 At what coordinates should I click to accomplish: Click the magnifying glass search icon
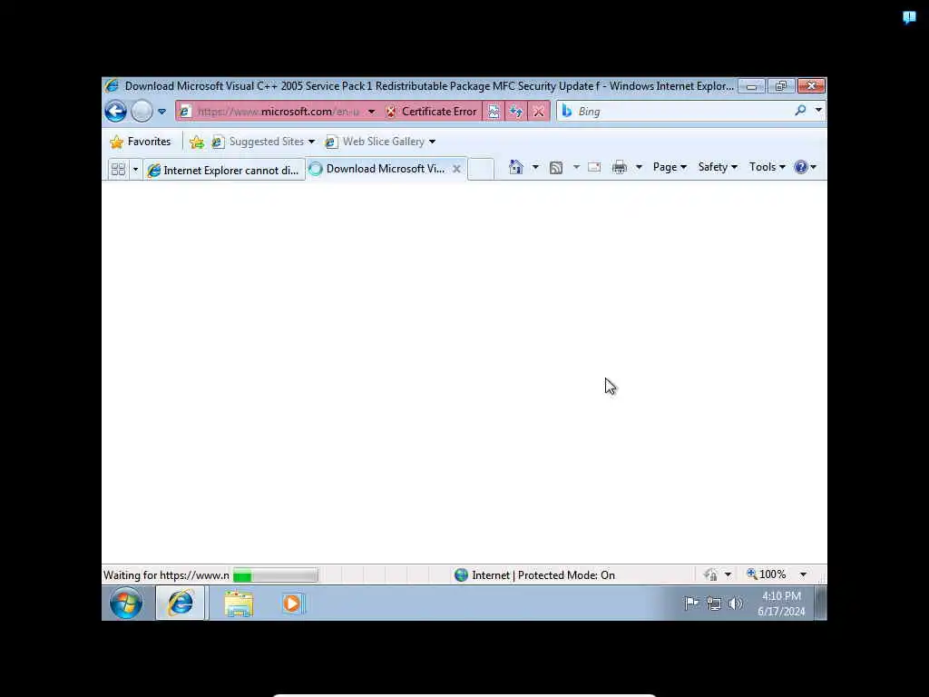coord(800,110)
